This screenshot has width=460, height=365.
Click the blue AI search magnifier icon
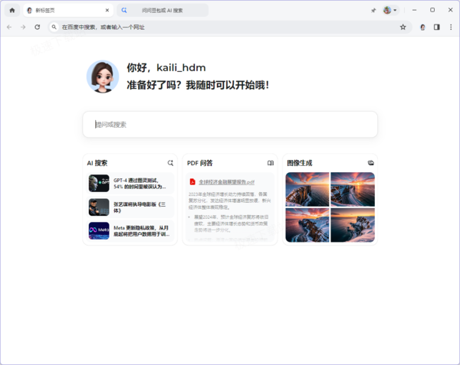pyautogui.click(x=124, y=10)
